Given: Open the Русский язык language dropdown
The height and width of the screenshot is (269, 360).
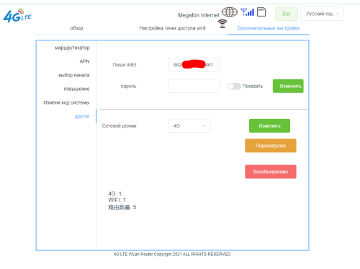Looking at the screenshot, I should [x=322, y=14].
